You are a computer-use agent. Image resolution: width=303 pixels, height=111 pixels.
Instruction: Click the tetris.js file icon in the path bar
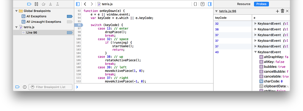tap(99, 4)
